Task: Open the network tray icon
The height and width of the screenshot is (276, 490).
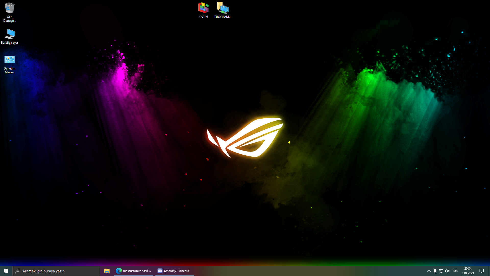Action: click(x=441, y=271)
